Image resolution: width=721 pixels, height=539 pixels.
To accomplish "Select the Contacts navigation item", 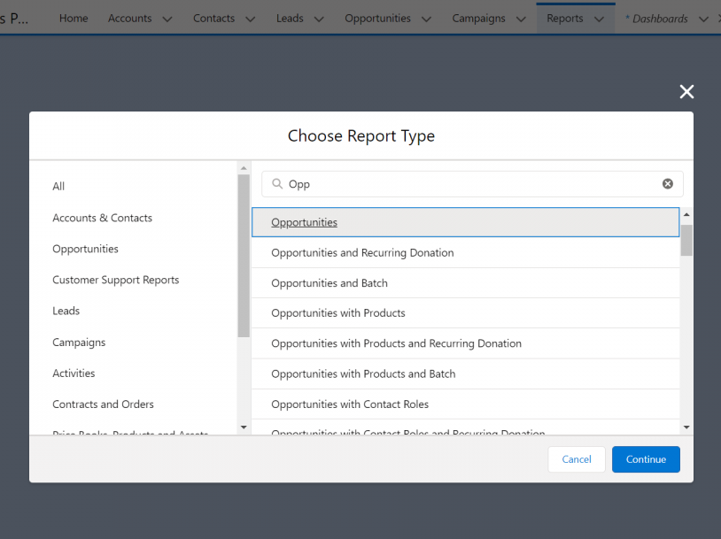I will [213, 18].
